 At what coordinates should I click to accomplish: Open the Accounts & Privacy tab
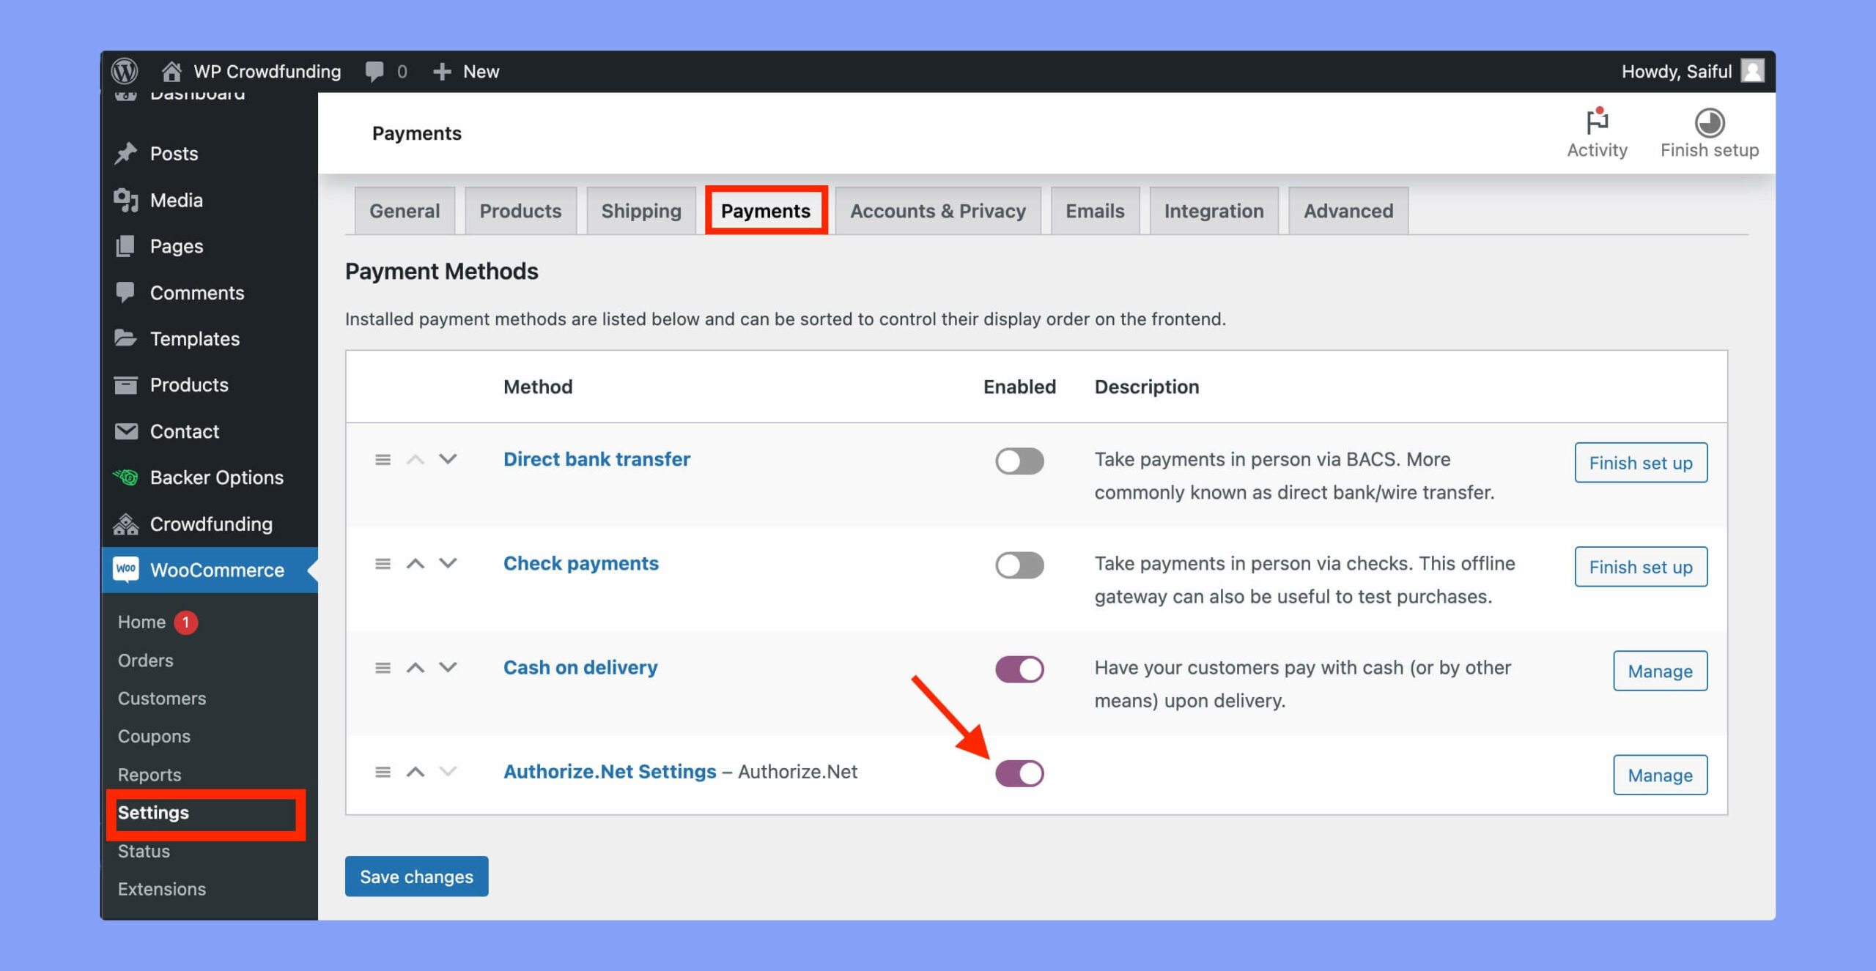point(937,211)
